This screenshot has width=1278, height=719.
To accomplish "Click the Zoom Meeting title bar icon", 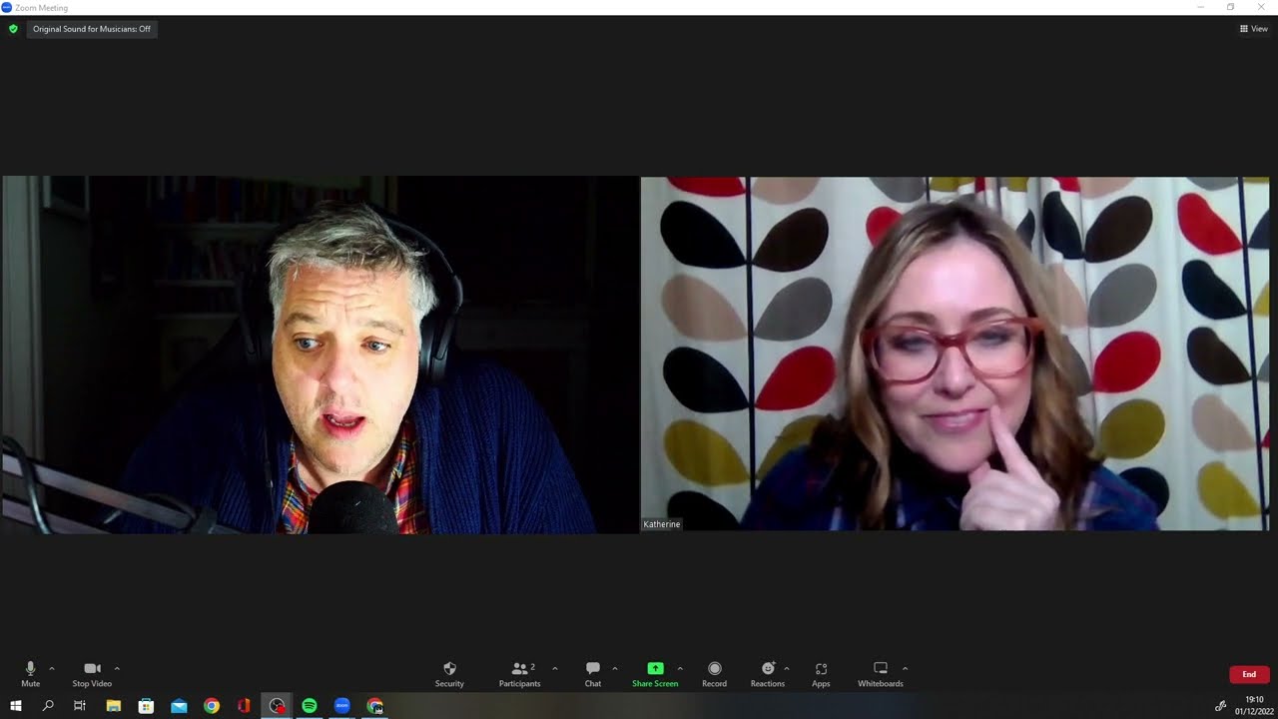I will tap(7, 7).
